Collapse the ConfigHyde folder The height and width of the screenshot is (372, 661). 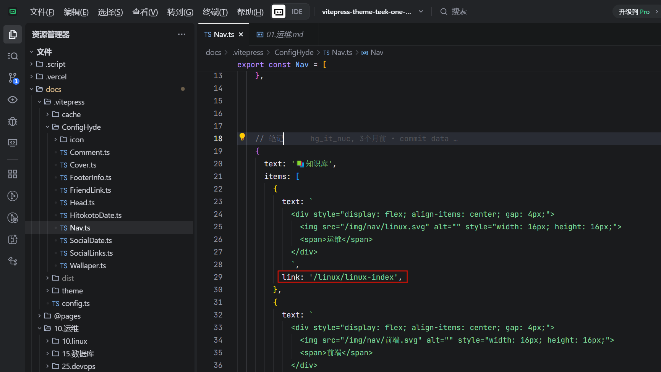point(81,127)
